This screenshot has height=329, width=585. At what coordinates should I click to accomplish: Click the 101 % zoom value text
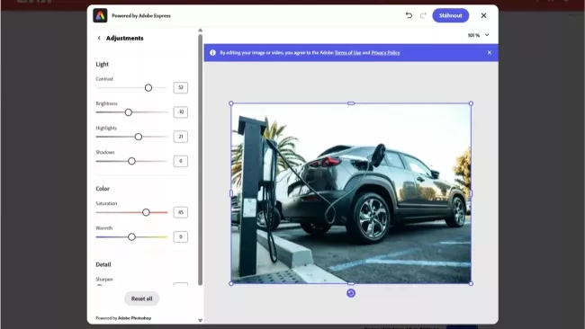point(473,35)
